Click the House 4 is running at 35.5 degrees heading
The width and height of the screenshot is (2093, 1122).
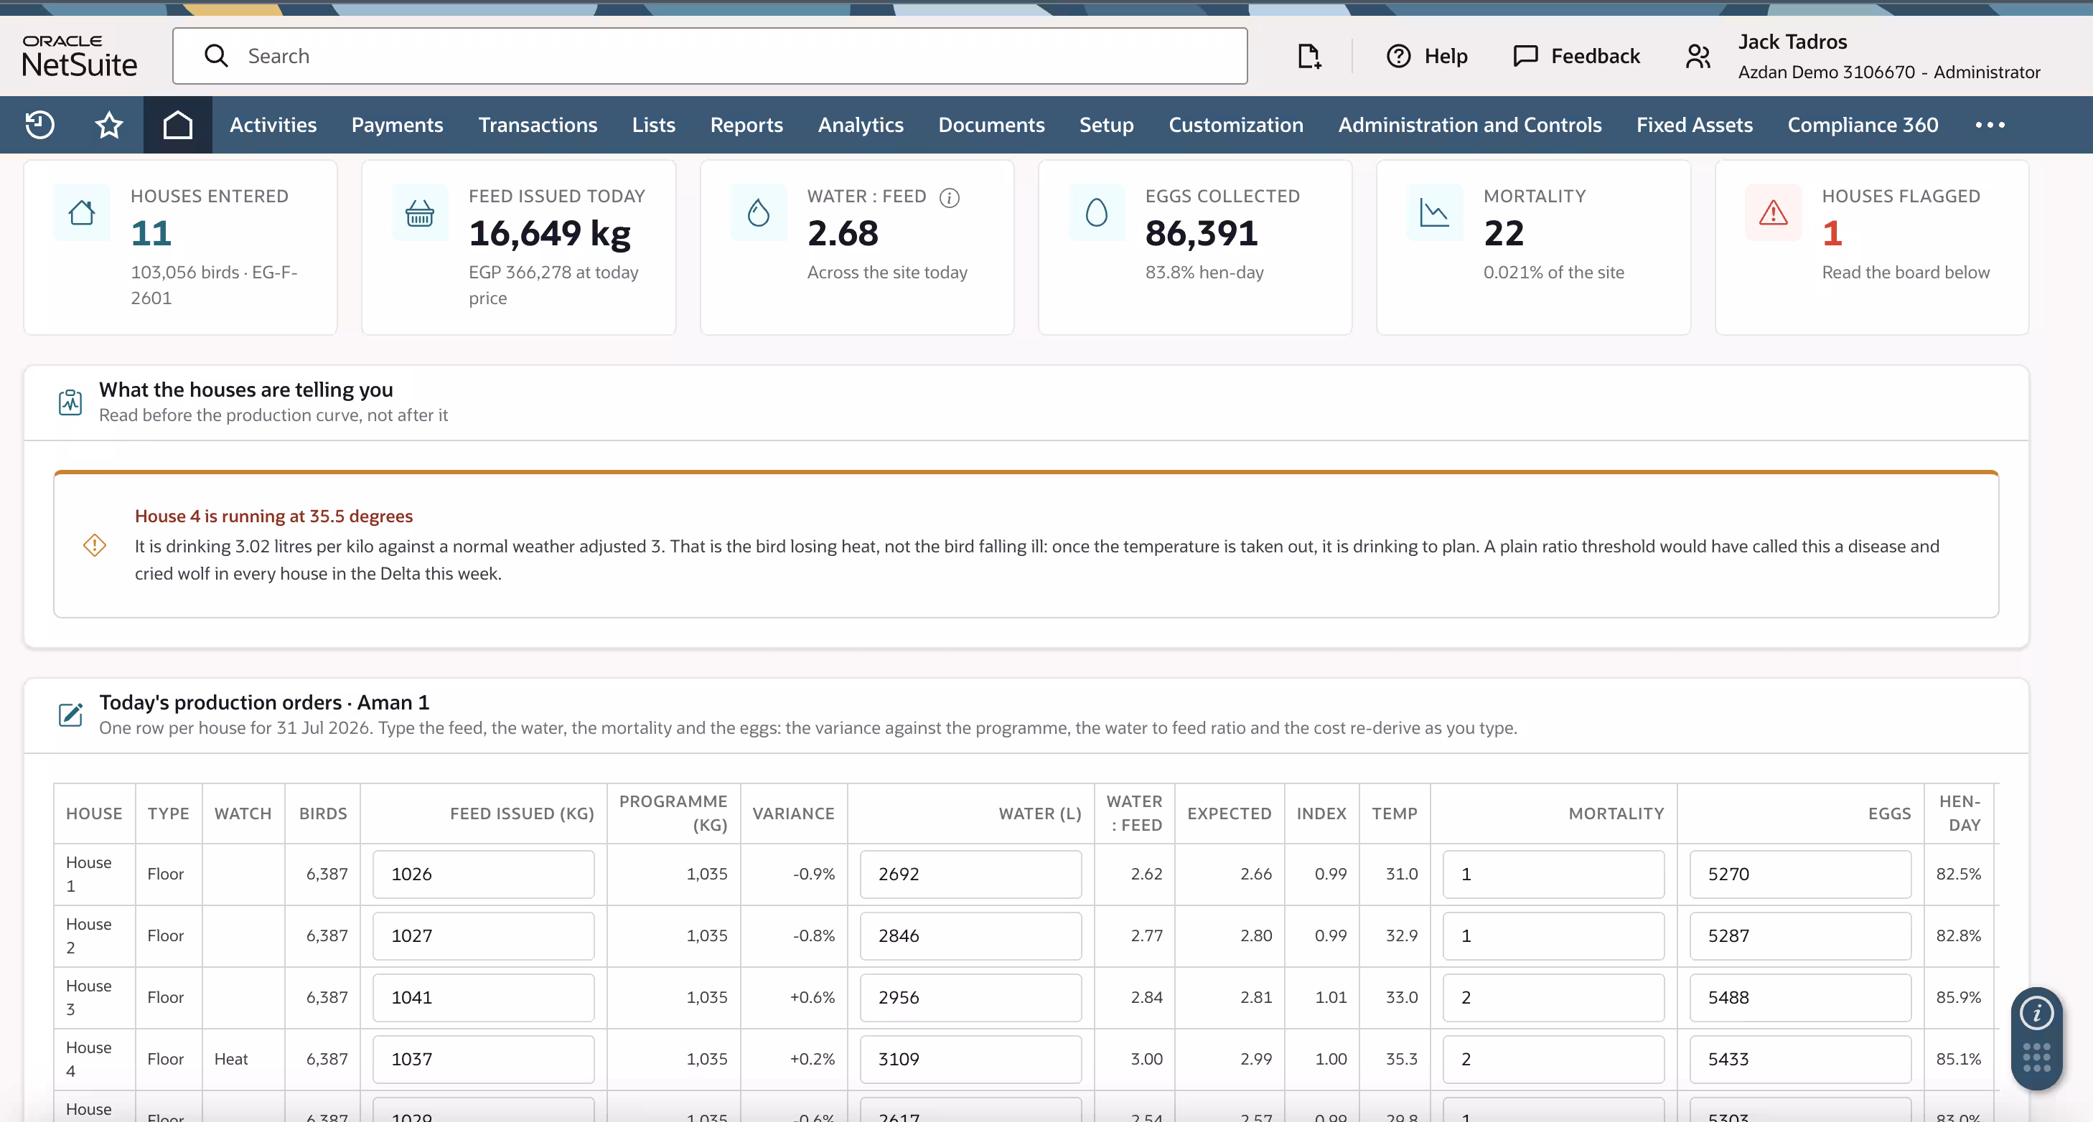(273, 516)
